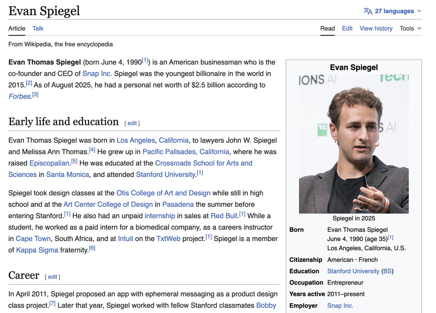Jump to citation [1] after birth date
Image resolution: width=436 pixels, height=313 pixels.
(x=145, y=60)
